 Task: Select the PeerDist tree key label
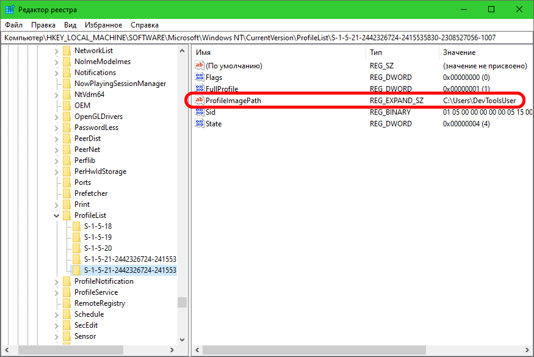pyautogui.click(x=87, y=139)
